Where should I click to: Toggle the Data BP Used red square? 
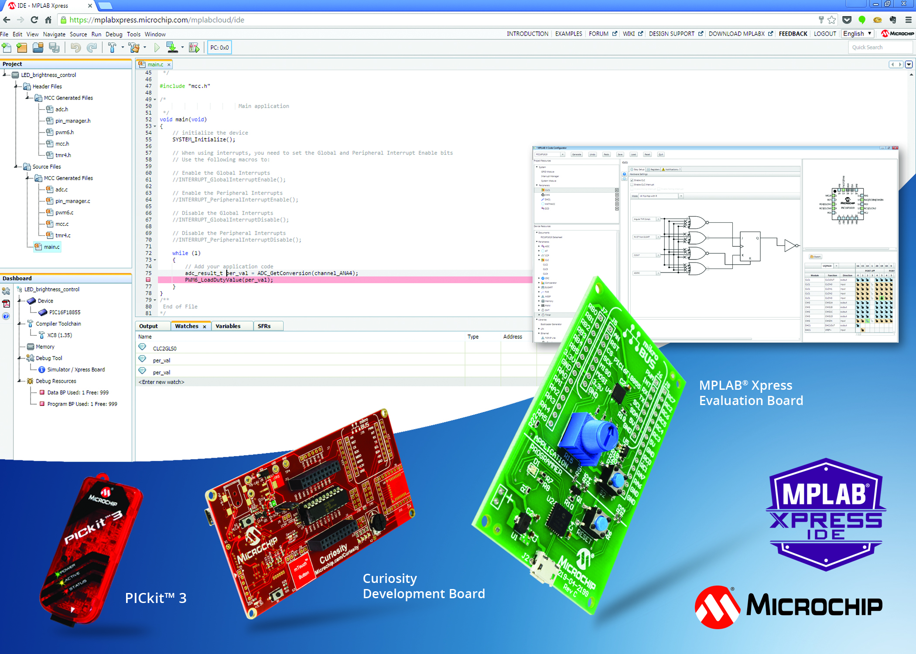42,392
